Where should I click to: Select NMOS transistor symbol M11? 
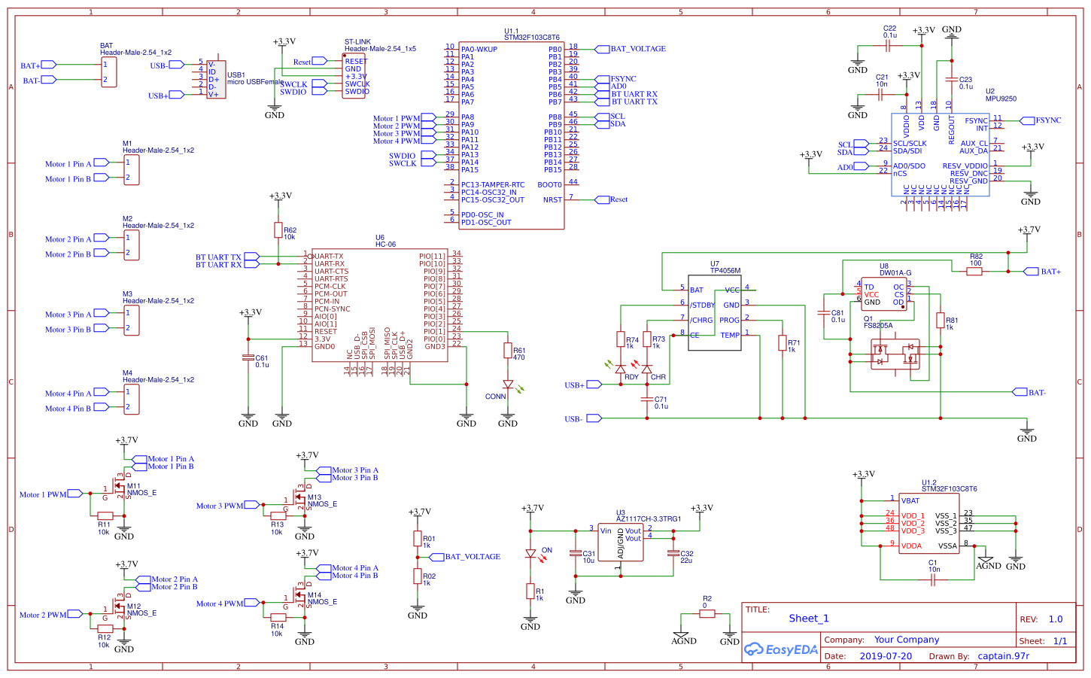[118, 489]
